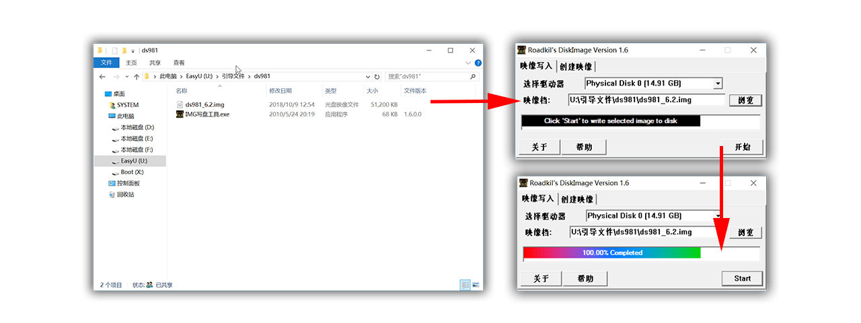Open the address bar history dropdown arrow
The width and height of the screenshot is (861, 323).
[x=367, y=77]
